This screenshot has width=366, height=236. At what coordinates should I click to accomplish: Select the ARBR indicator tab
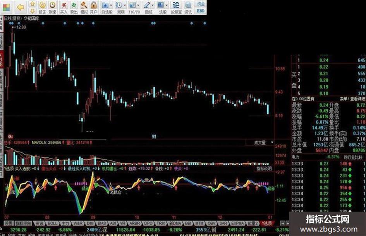point(135,223)
